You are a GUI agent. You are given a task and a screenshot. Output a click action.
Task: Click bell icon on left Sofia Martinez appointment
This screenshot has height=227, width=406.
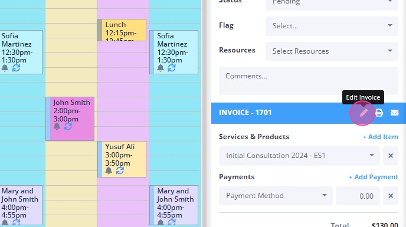pyautogui.click(x=5, y=68)
